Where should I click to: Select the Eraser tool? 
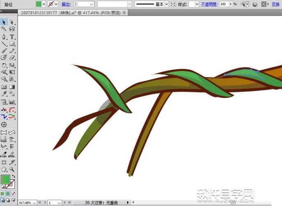coord(12,58)
